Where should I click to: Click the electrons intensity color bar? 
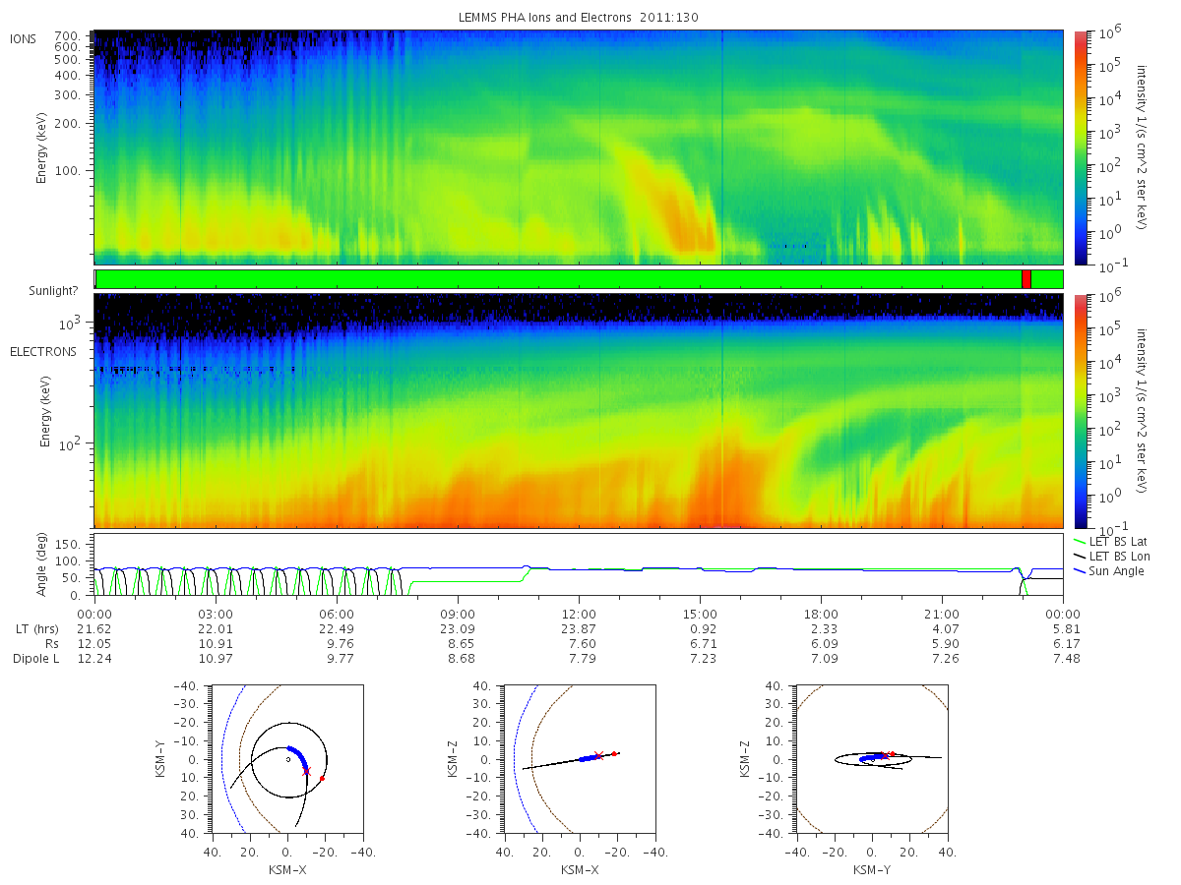[1081, 411]
